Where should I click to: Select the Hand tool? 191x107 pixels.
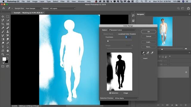pyautogui.click(x=7, y=51)
